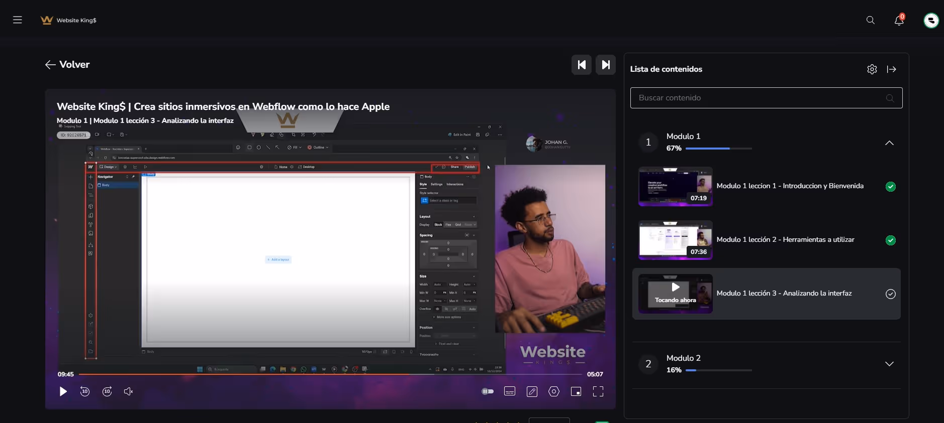Screen dimensions: 944x423
Task: Click the remaining time 05:07
Action: click(595, 374)
